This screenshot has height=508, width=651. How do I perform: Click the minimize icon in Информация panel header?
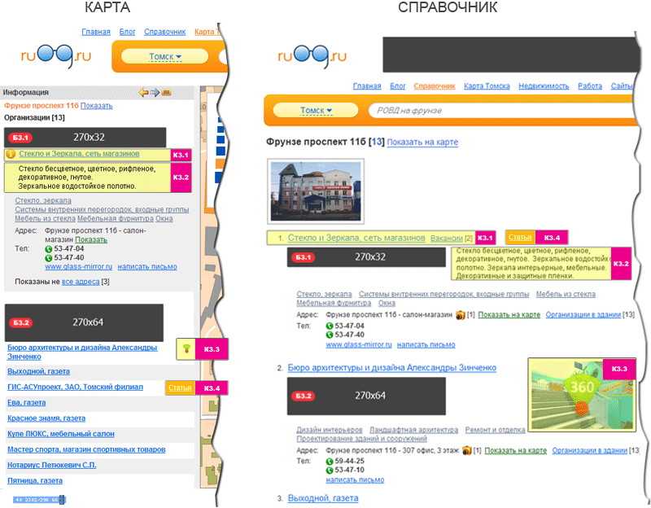pyautogui.click(x=166, y=93)
